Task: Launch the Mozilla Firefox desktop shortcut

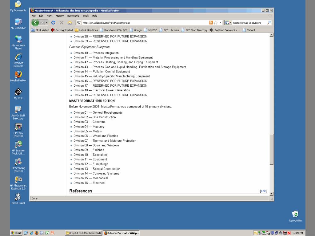Action: pyautogui.click(x=18, y=76)
